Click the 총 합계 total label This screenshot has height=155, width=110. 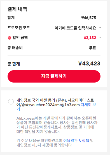pos(14,64)
